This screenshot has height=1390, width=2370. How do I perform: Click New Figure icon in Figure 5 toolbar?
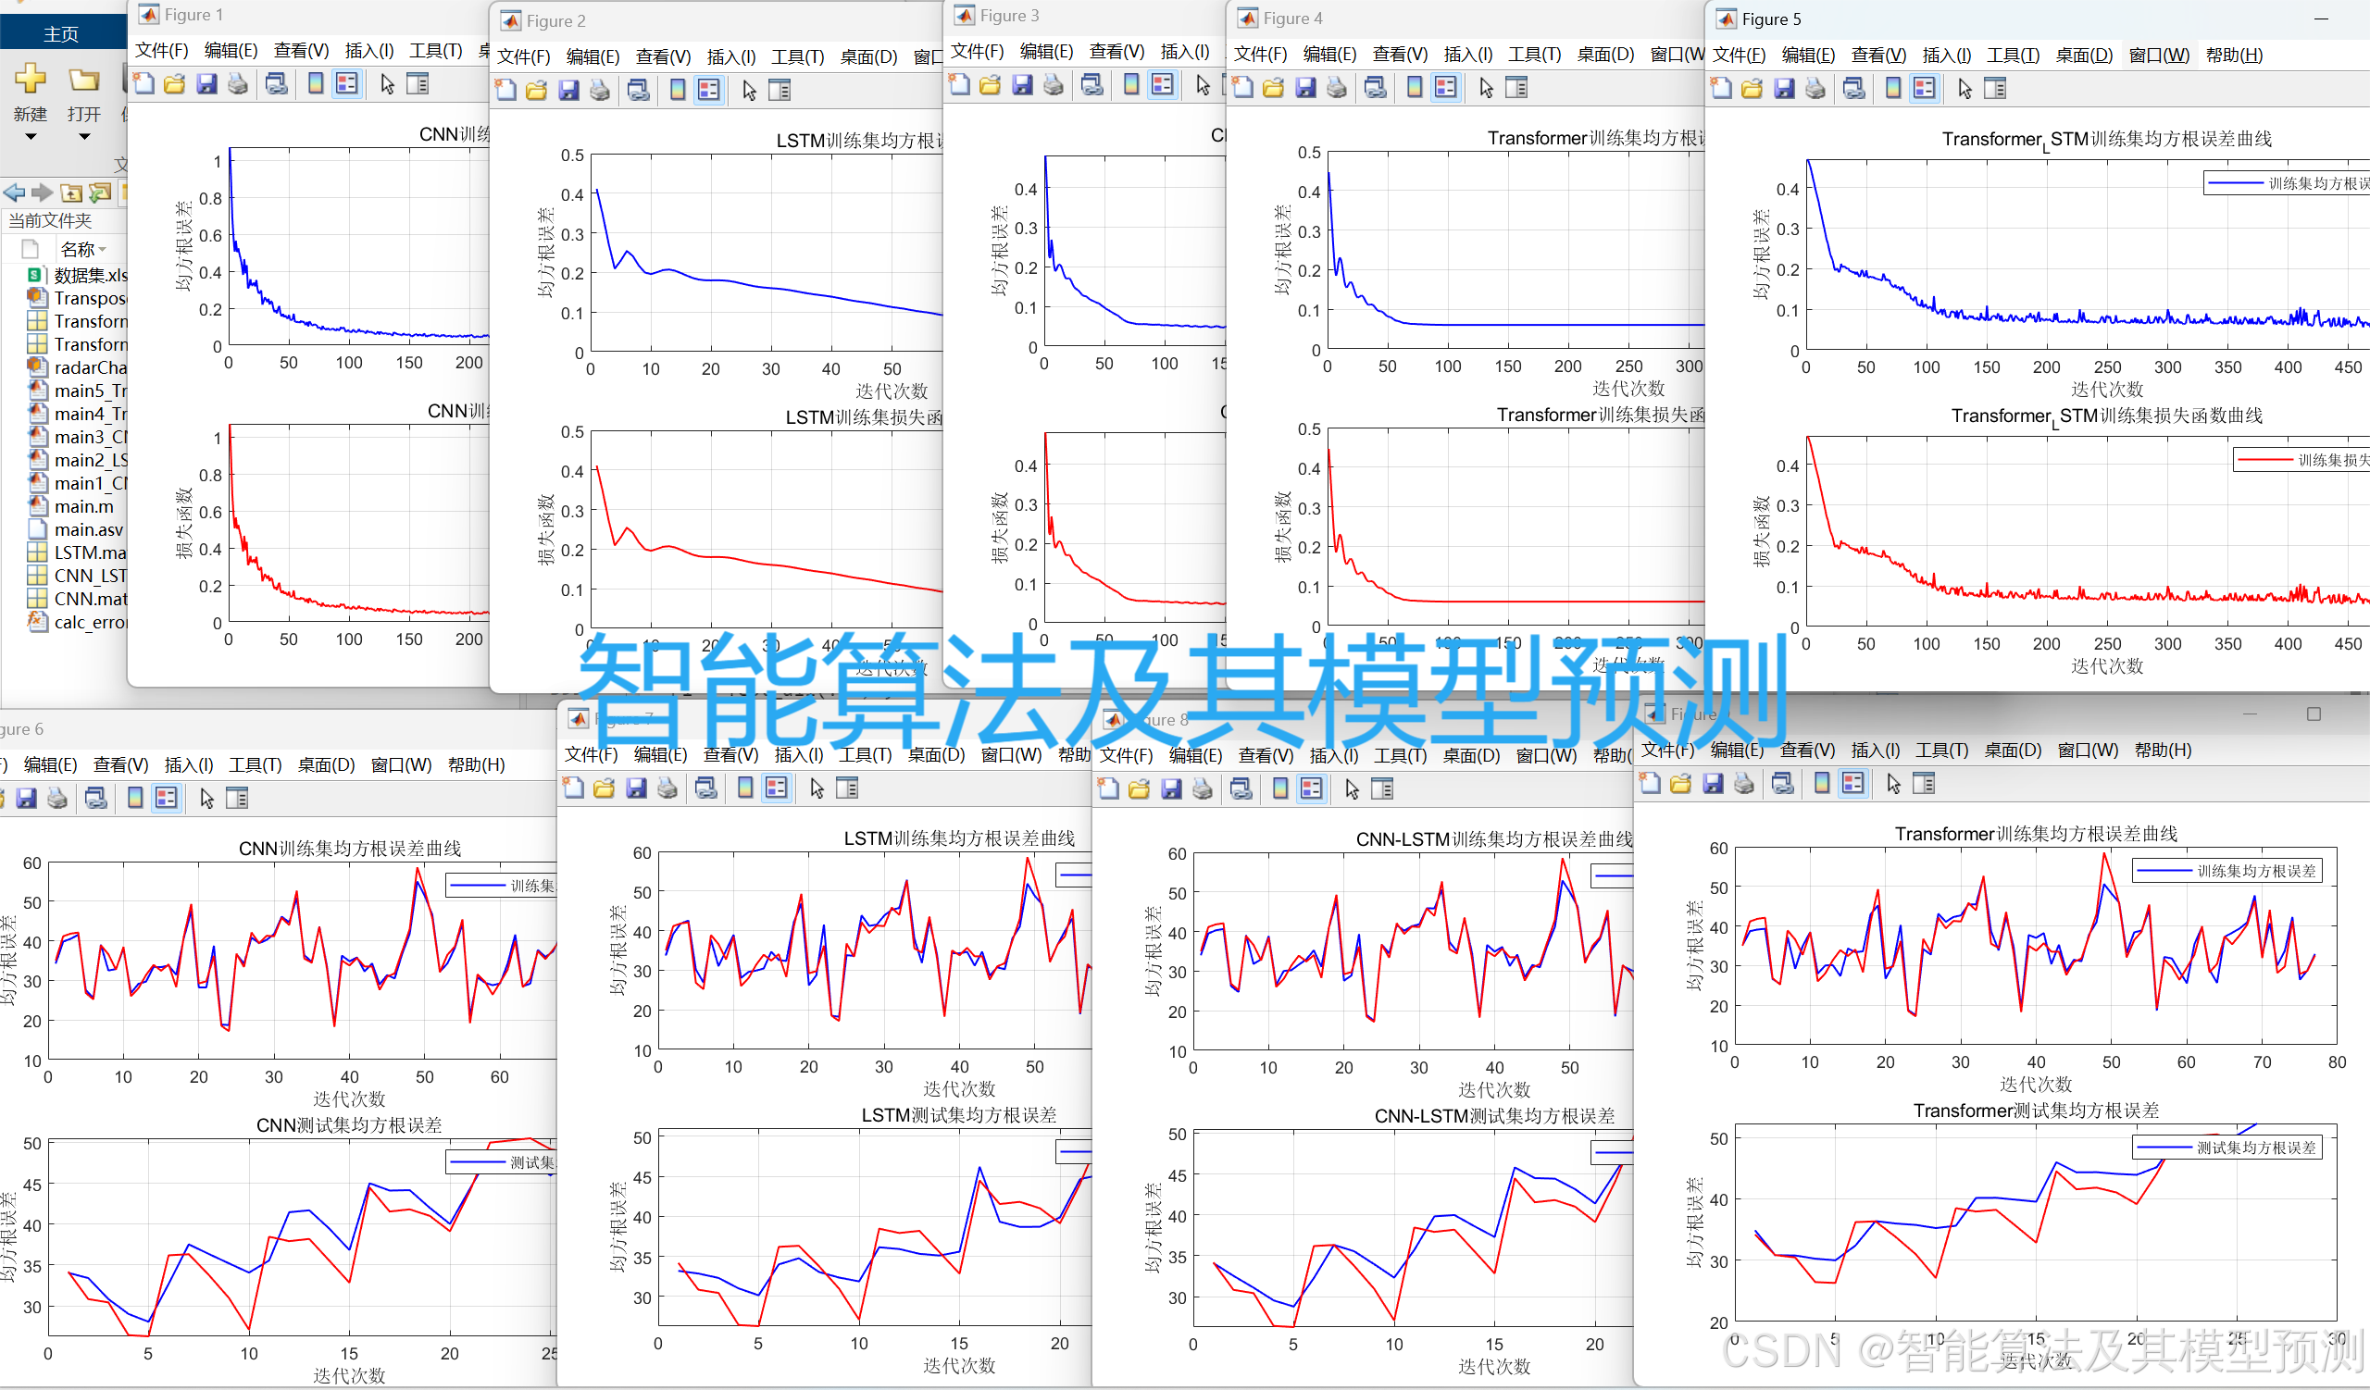[1721, 88]
